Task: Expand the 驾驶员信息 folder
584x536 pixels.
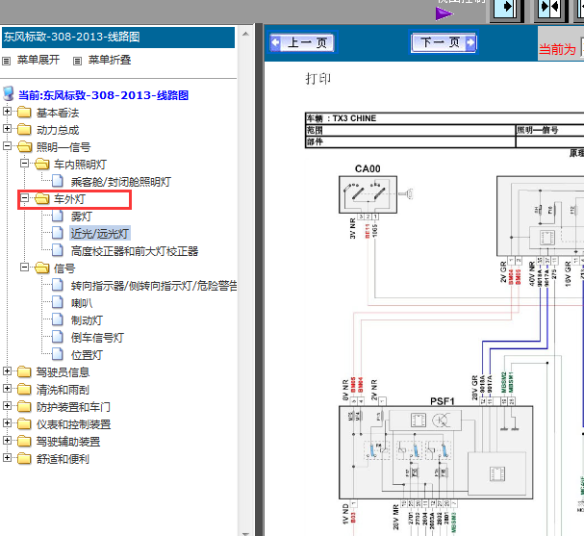Action: (x=7, y=371)
